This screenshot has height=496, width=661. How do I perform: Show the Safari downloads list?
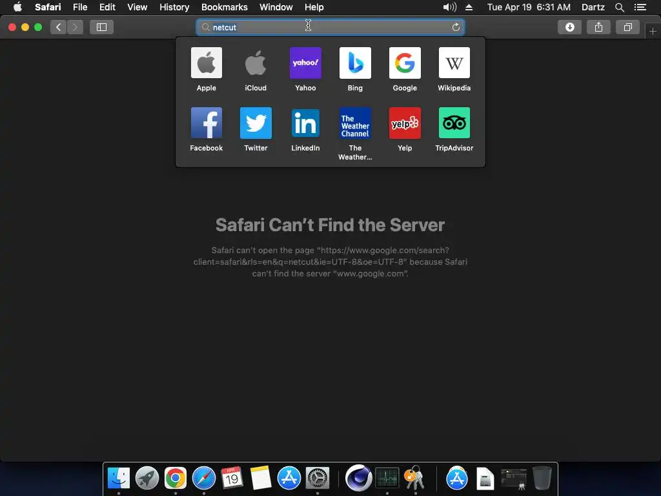(x=569, y=27)
